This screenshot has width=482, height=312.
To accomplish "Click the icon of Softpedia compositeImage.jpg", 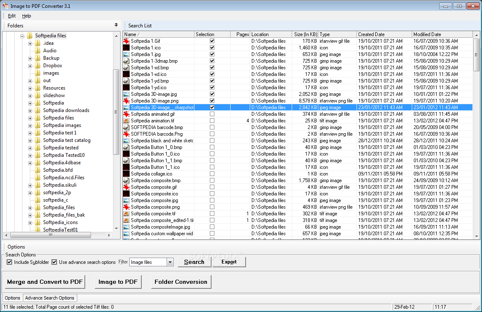I will 126,227.
